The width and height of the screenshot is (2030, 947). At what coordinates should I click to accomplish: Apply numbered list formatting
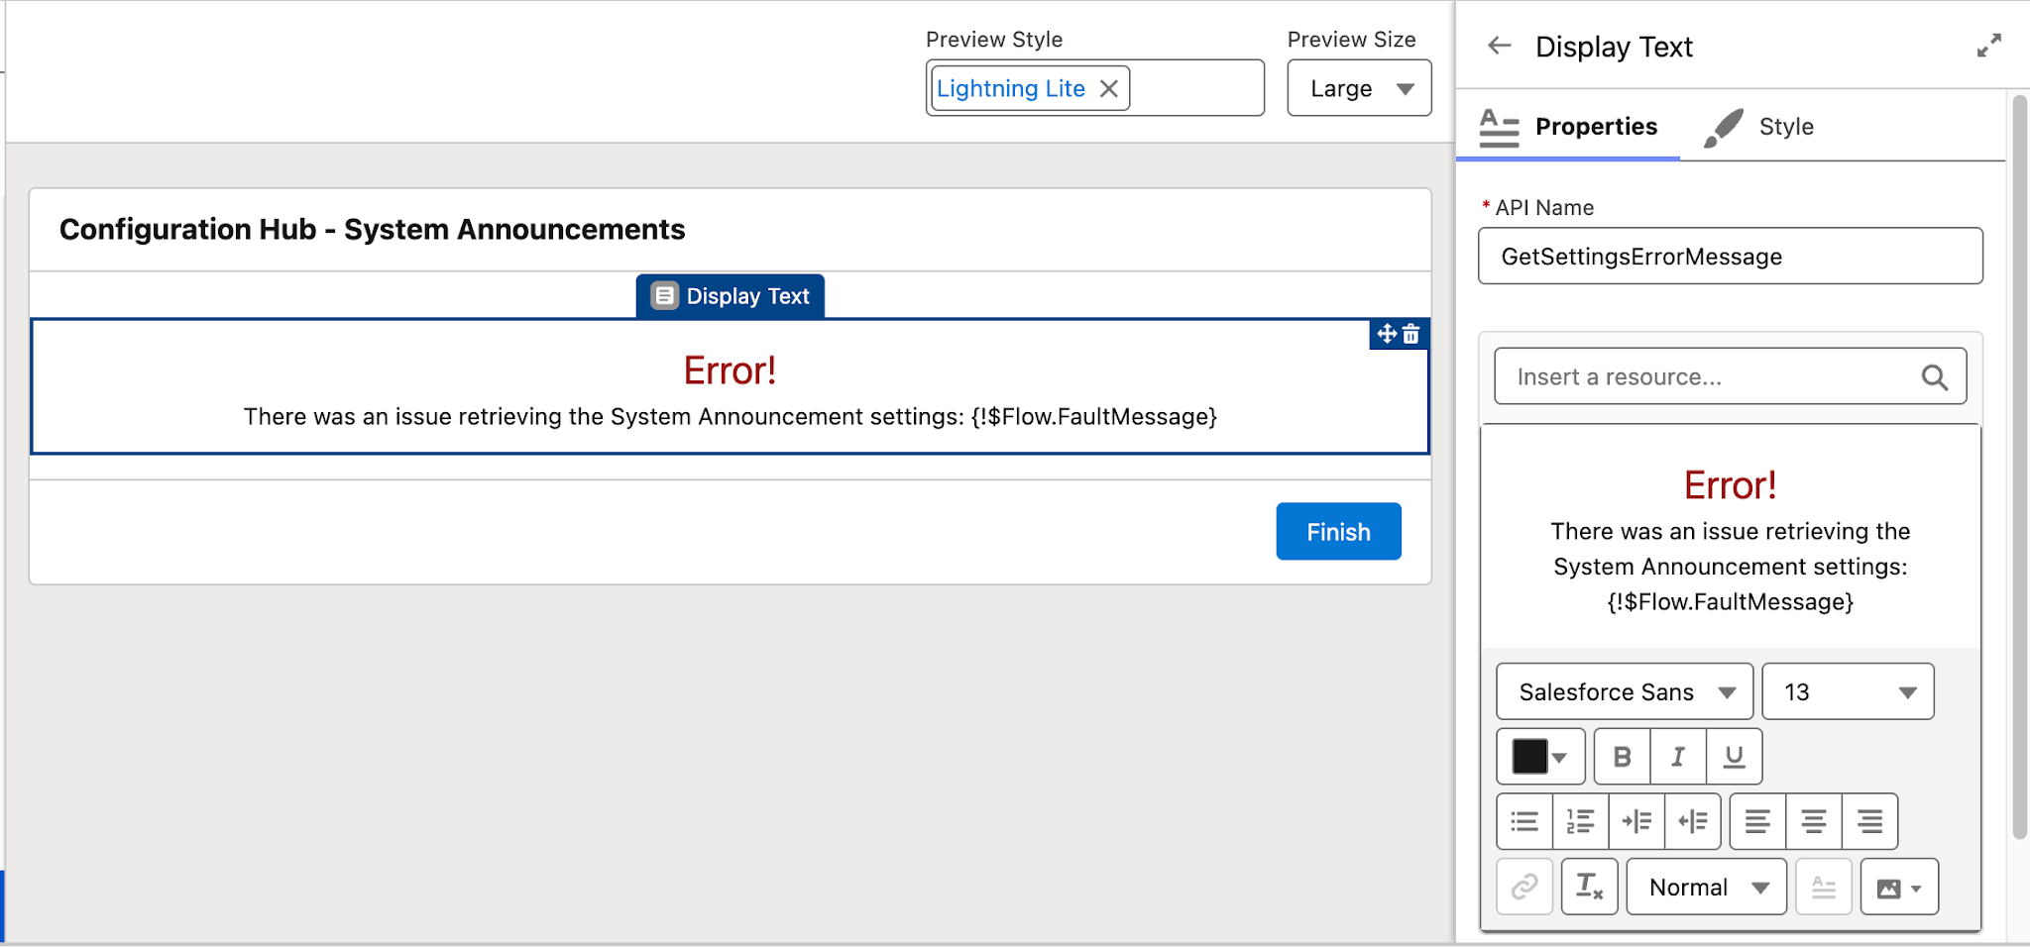1582,821
